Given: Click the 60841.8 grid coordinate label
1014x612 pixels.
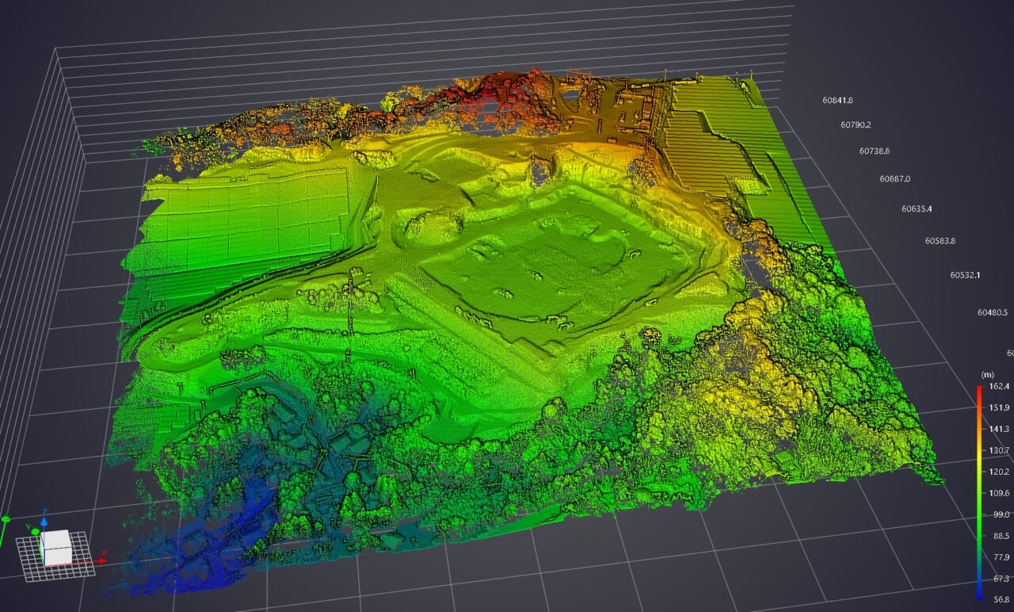Looking at the screenshot, I should (x=837, y=101).
